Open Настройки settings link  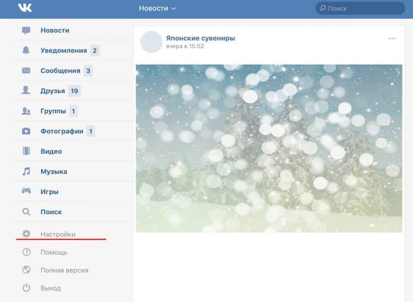click(58, 234)
